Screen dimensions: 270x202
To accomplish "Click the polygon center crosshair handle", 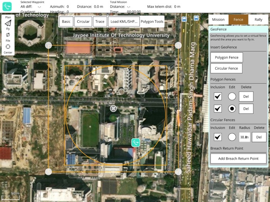I will [x=113, y=109].
